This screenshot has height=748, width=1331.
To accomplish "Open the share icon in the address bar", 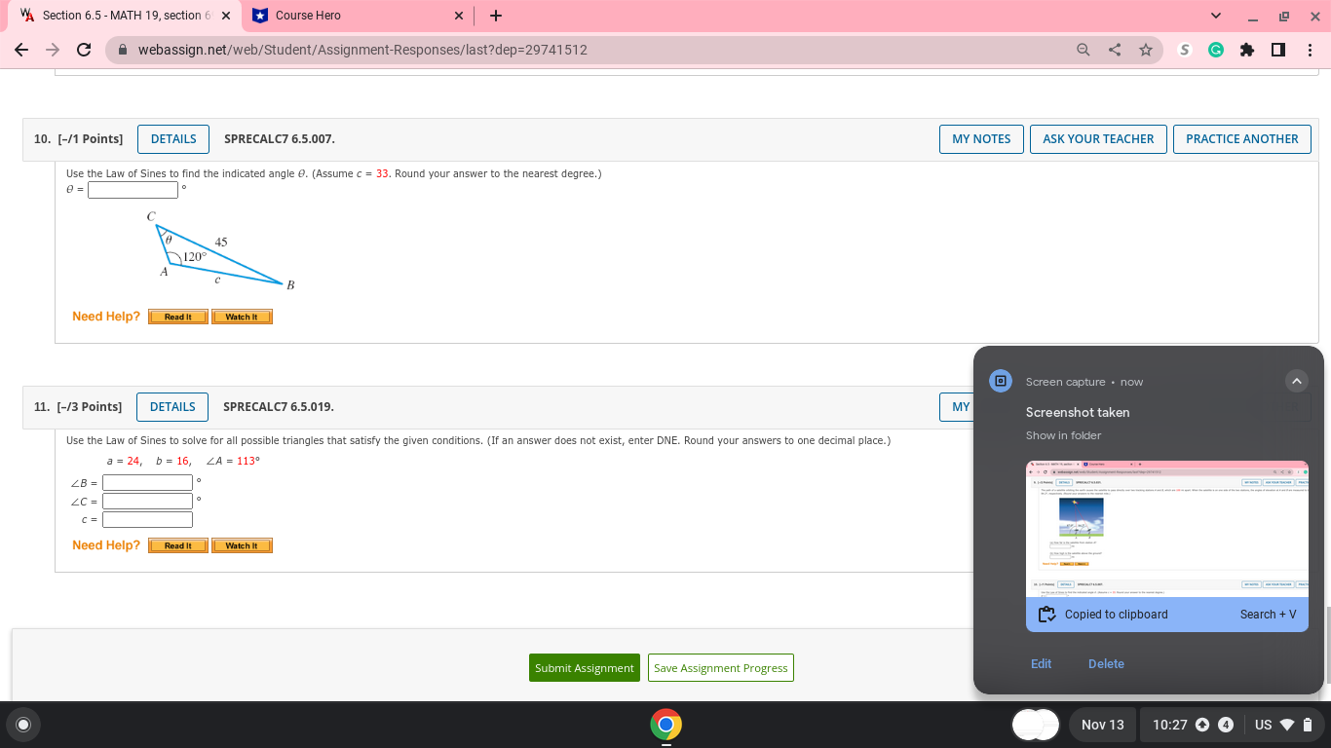I will click(1114, 49).
